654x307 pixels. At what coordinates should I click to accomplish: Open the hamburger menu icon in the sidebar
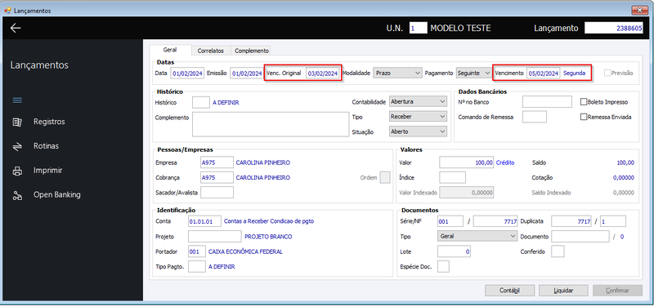(17, 100)
